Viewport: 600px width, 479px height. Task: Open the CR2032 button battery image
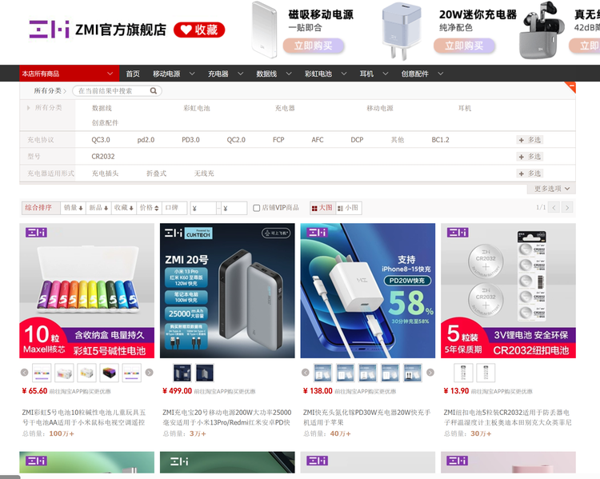(508, 291)
